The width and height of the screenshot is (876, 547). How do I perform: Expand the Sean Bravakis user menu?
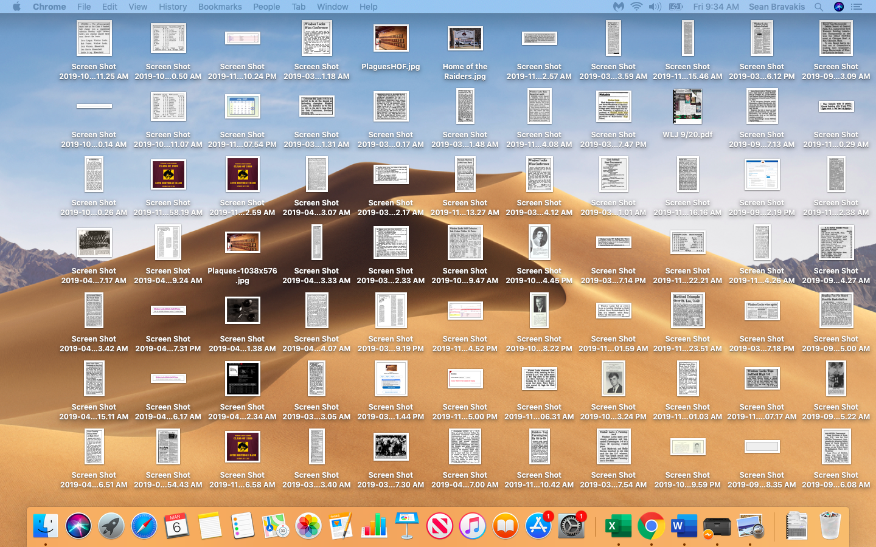coord(777,7)
